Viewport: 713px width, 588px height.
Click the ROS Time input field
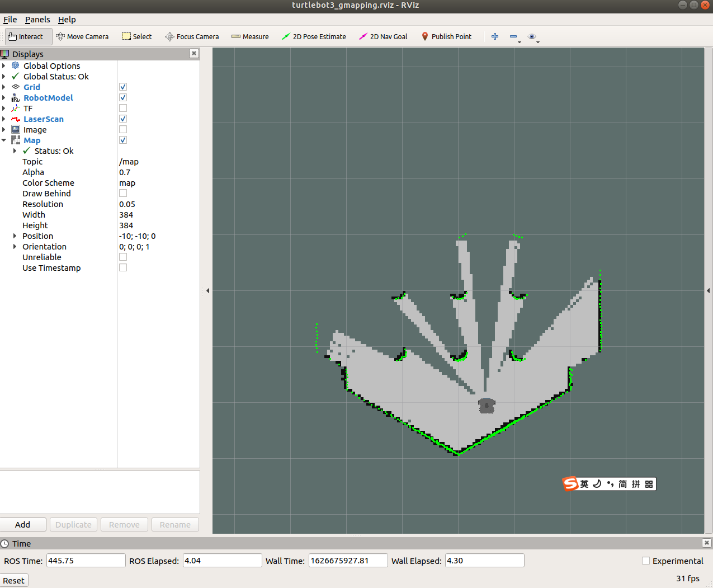tap(86, 560)
